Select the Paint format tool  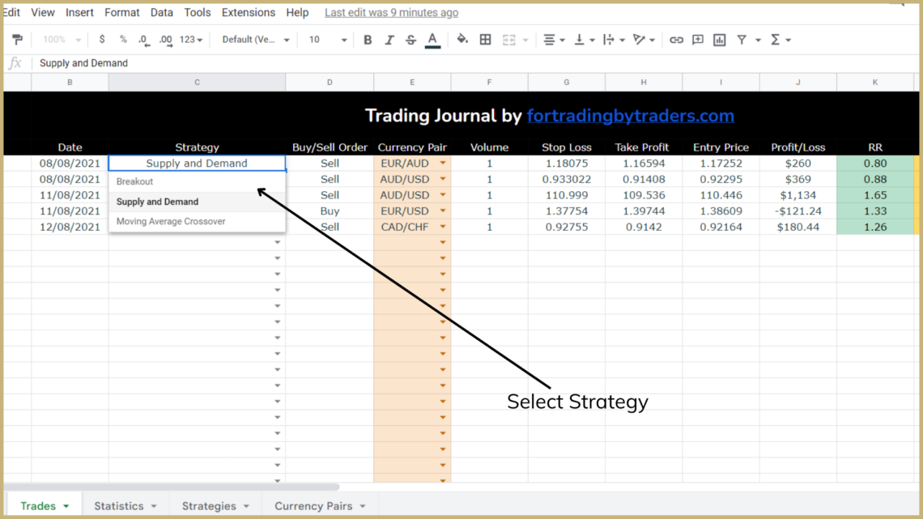[16, 39]
